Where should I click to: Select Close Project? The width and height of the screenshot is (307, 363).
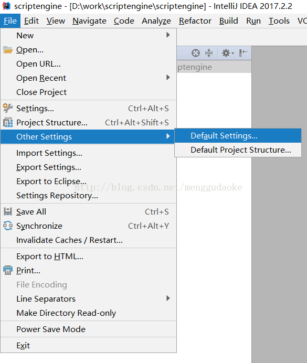click(x=89, y=92)
